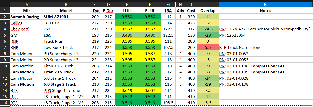Select column K header
The width and height of the screenshot is (313, 107).
click(x=265, y=5)
